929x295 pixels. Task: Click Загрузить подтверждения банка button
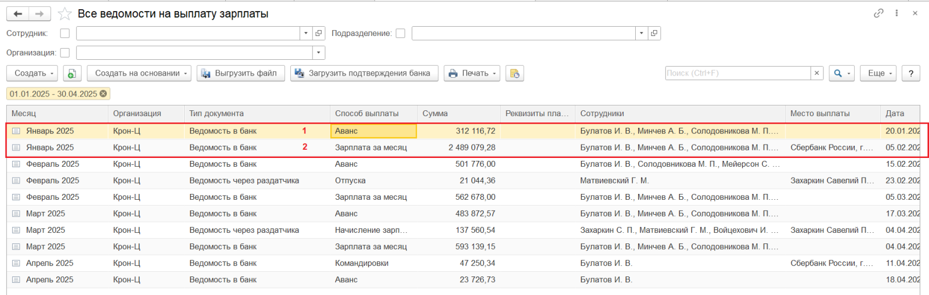[x=364, y=73]
